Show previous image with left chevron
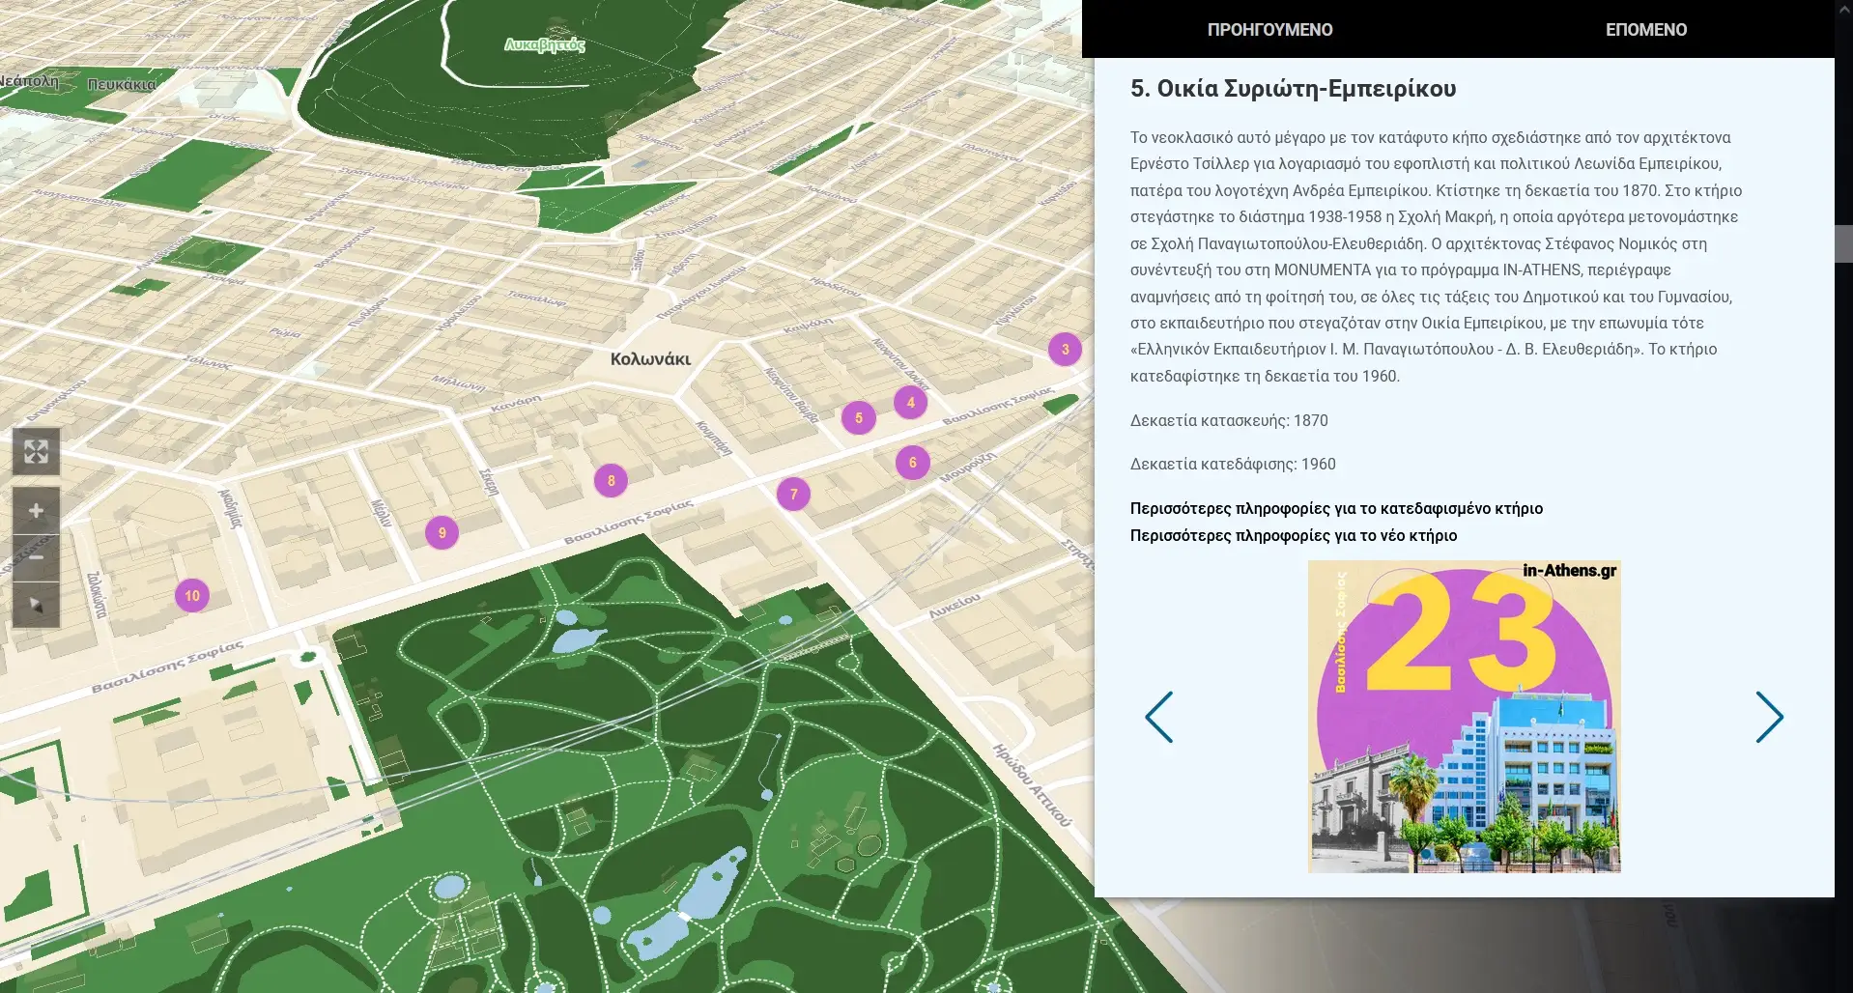 (1159, 717)
